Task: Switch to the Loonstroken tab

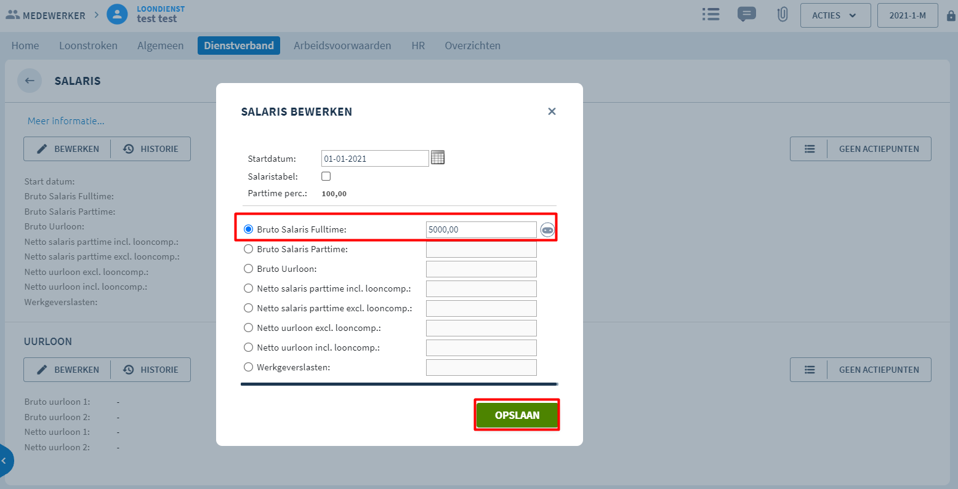Action: [88, 45]
